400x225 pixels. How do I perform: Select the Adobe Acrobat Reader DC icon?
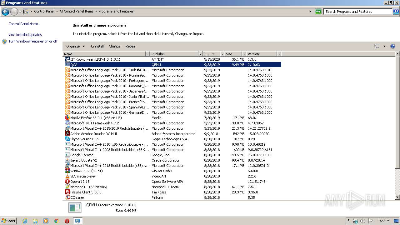coord(67,134)
